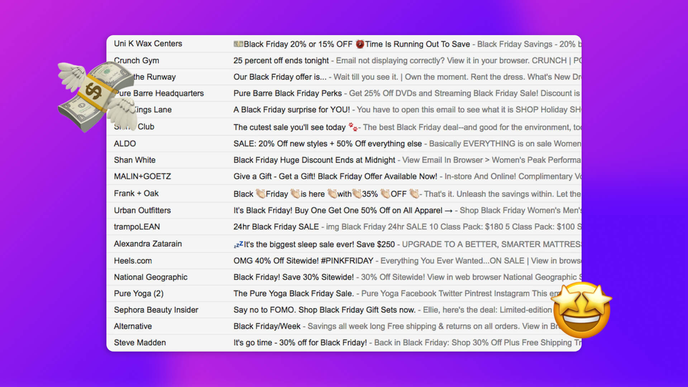Open "The cutest sale you'll see today" email
Screen dimensions: 688x387
(290, 127)
